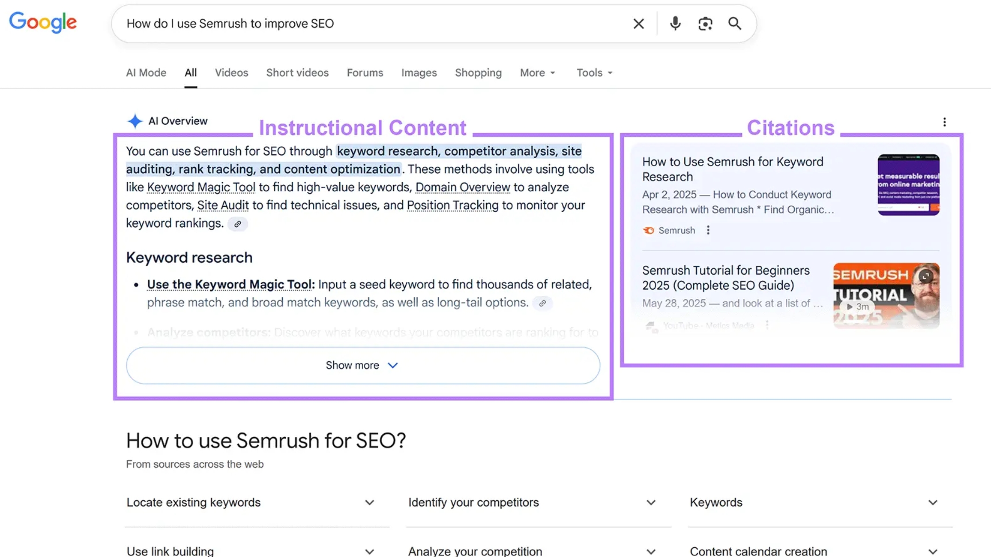
Task: Open the three-dot menu beside the Semrush citation
Action: 708,230
